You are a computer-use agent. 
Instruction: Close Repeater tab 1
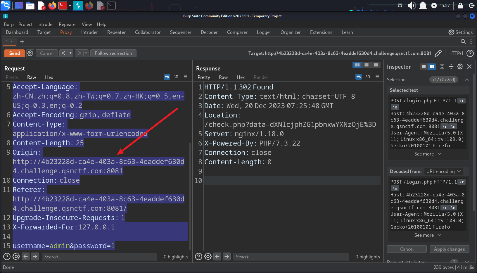(12, 42)
